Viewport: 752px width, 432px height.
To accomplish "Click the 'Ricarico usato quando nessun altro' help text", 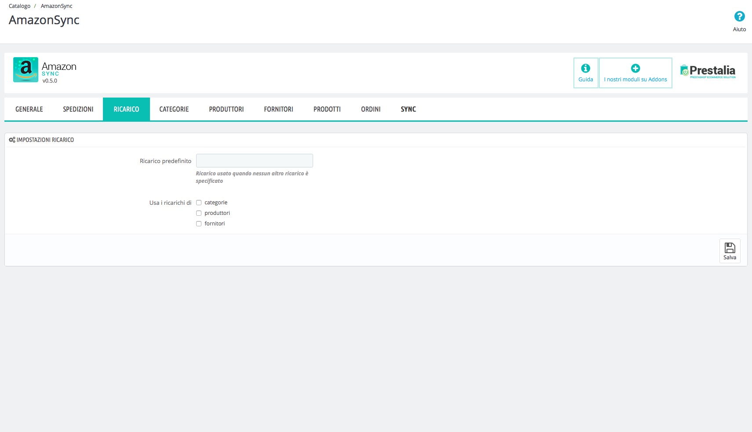I will point(252,177).
